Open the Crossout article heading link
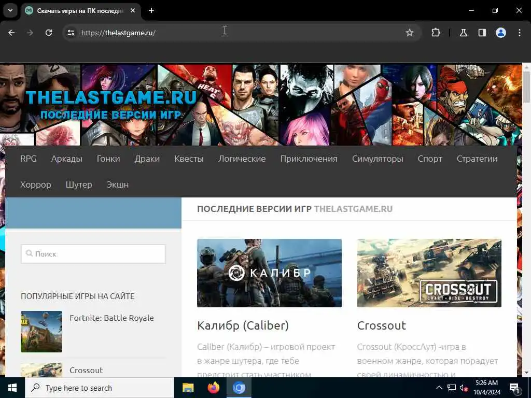 point(381,325)
